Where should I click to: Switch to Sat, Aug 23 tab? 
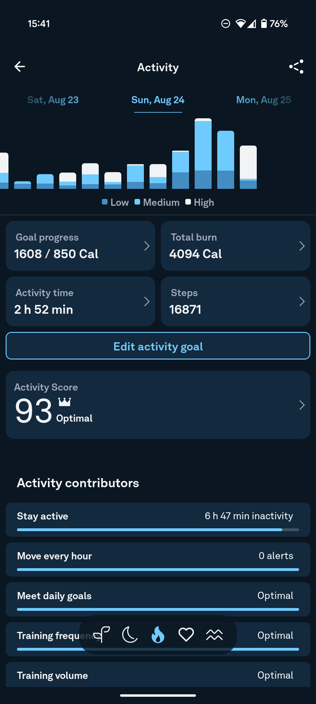pos(53,100)
